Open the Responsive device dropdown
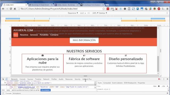The image size is (170, 95). [x=73, y=13]
